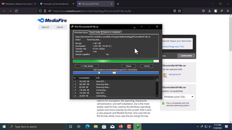Screen dimensions: 232x130
Task: Reload the page with the refresh icon
Action: click(x=16, y=11)
